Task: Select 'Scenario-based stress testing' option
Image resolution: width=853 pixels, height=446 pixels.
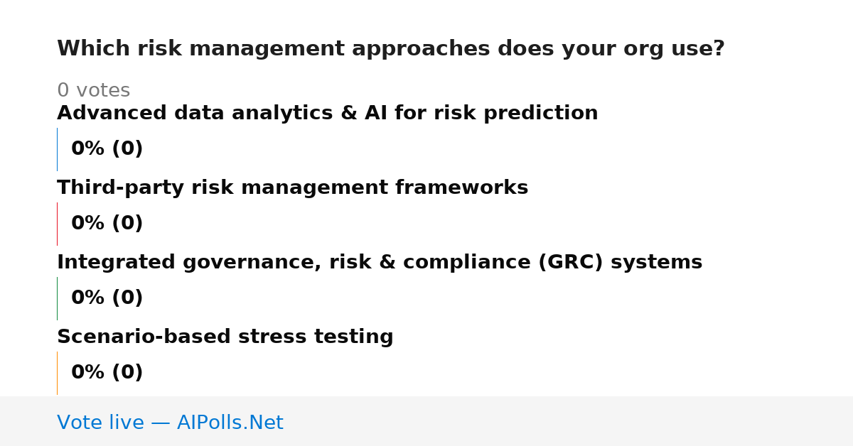Action: [225, 337]
